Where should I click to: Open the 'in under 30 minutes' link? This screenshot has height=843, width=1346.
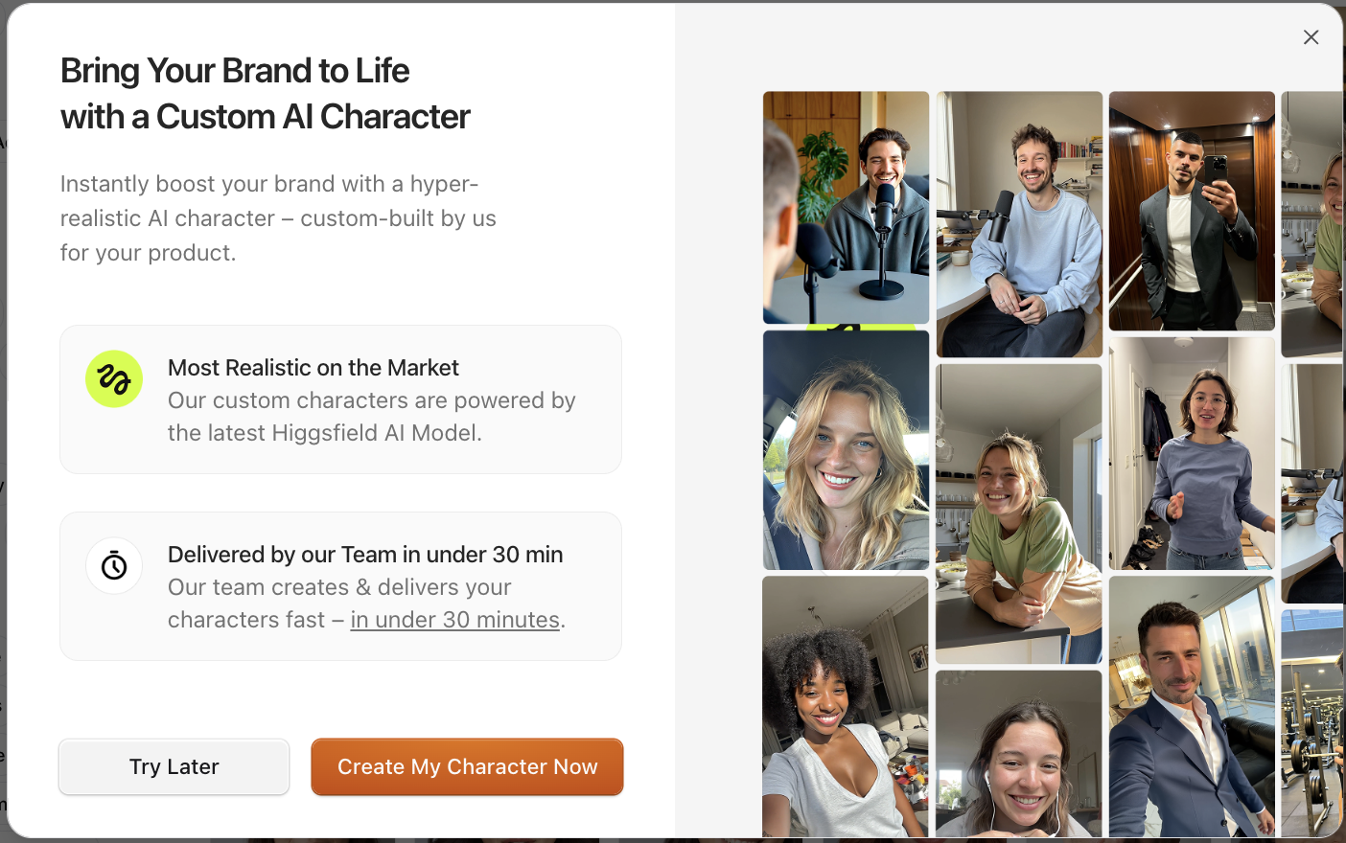455,620
